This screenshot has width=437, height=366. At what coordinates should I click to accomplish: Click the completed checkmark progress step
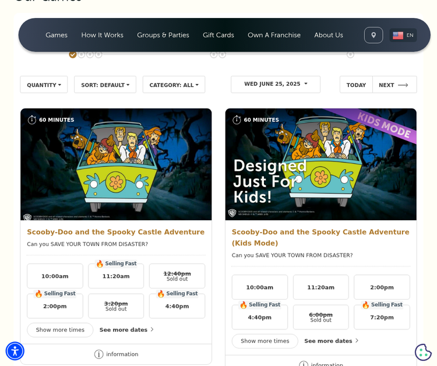(x=73, y=55)
